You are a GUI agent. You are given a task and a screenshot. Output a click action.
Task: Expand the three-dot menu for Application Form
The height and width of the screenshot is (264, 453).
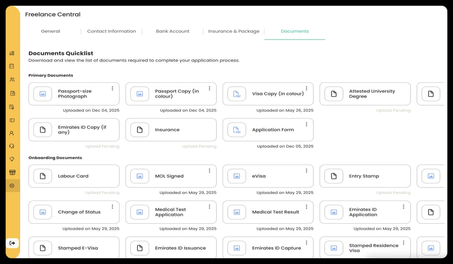click(307, 125)
